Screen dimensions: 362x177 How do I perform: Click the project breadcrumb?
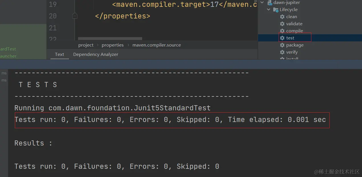click(86, 45)
